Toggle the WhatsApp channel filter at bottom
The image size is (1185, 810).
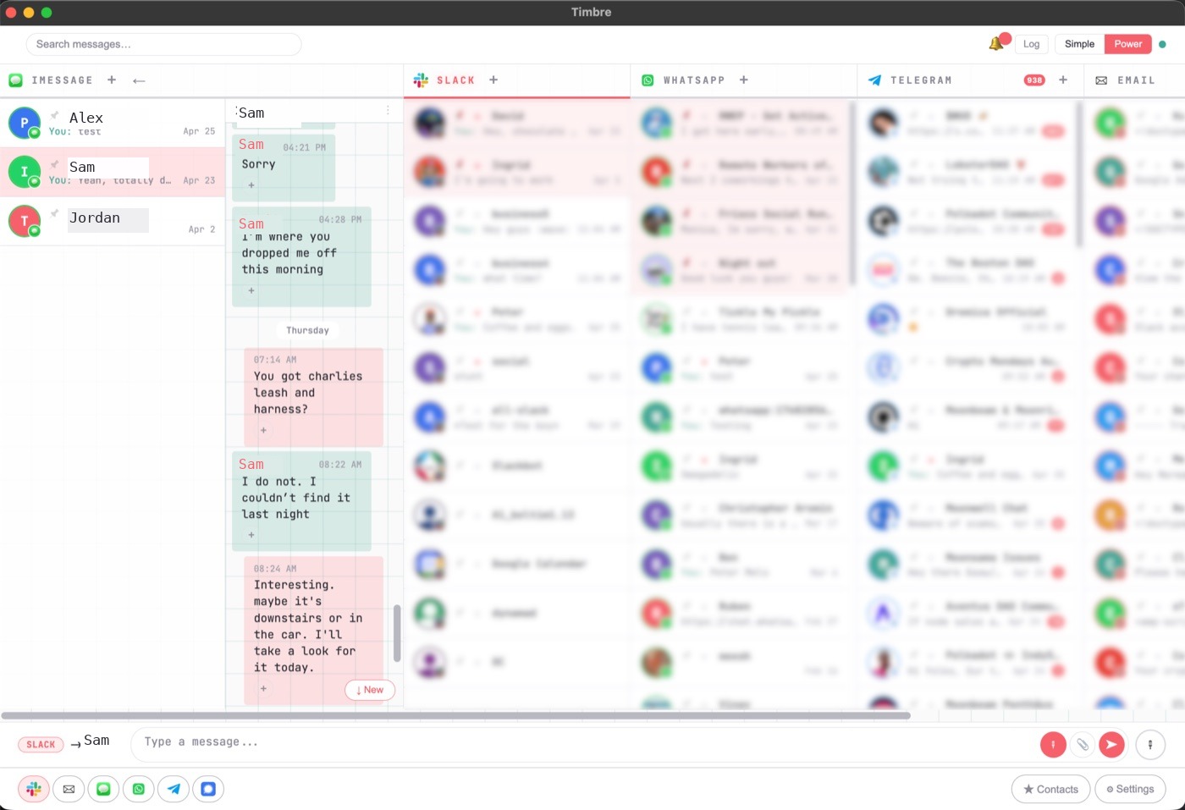click(x=138, y=789)
